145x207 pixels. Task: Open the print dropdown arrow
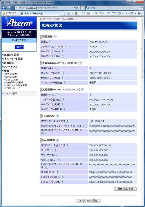(92, 13)
